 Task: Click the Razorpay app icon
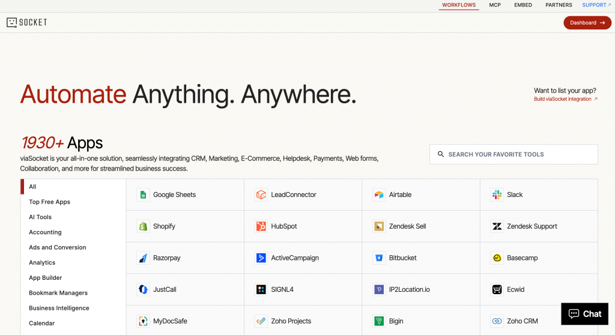pyautogui.click(x=143, y=258)
